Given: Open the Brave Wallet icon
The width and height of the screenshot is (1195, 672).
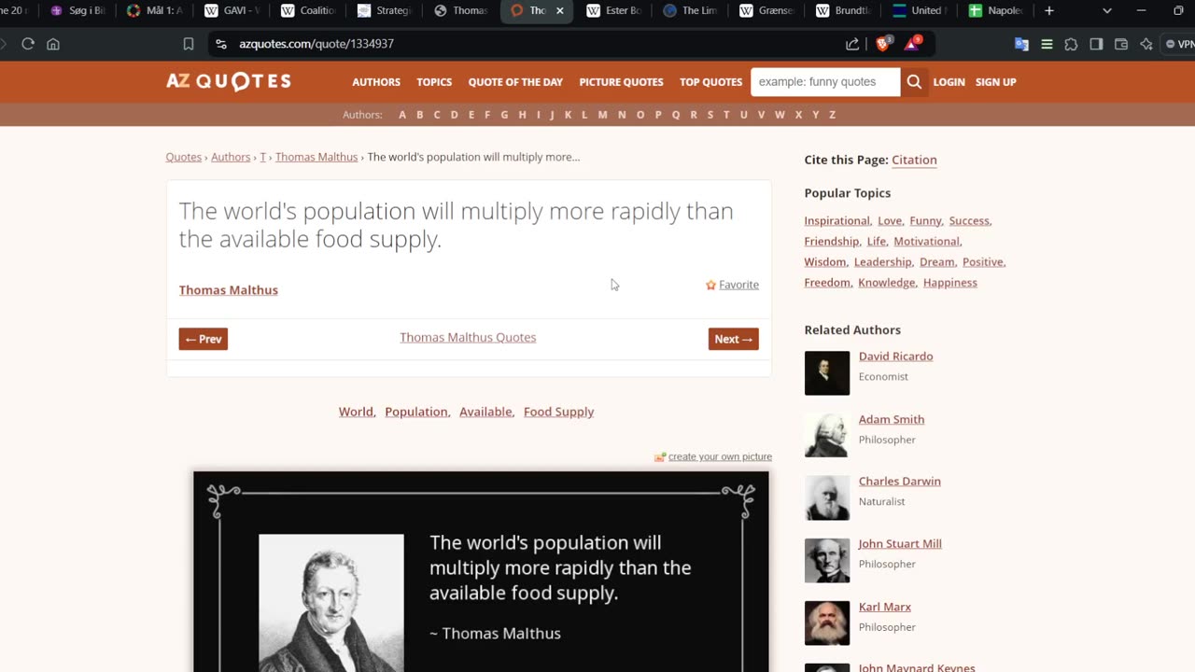Looking at the screenshot, I should (1121, 44).
